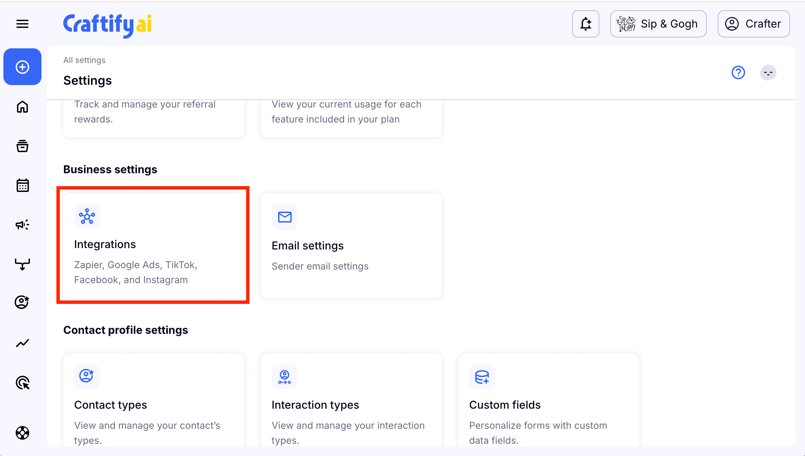Open the Email settings card
The width and height of the screenshot is (805, 456).
click(x=351, y=245)
